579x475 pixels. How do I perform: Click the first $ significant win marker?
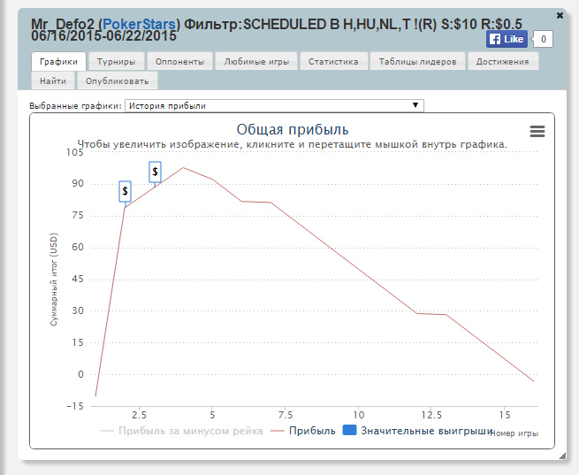click(126, 191)
